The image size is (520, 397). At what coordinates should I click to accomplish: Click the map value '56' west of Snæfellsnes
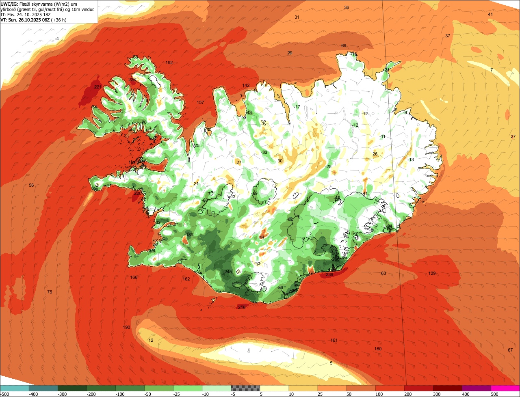[31, 185]
